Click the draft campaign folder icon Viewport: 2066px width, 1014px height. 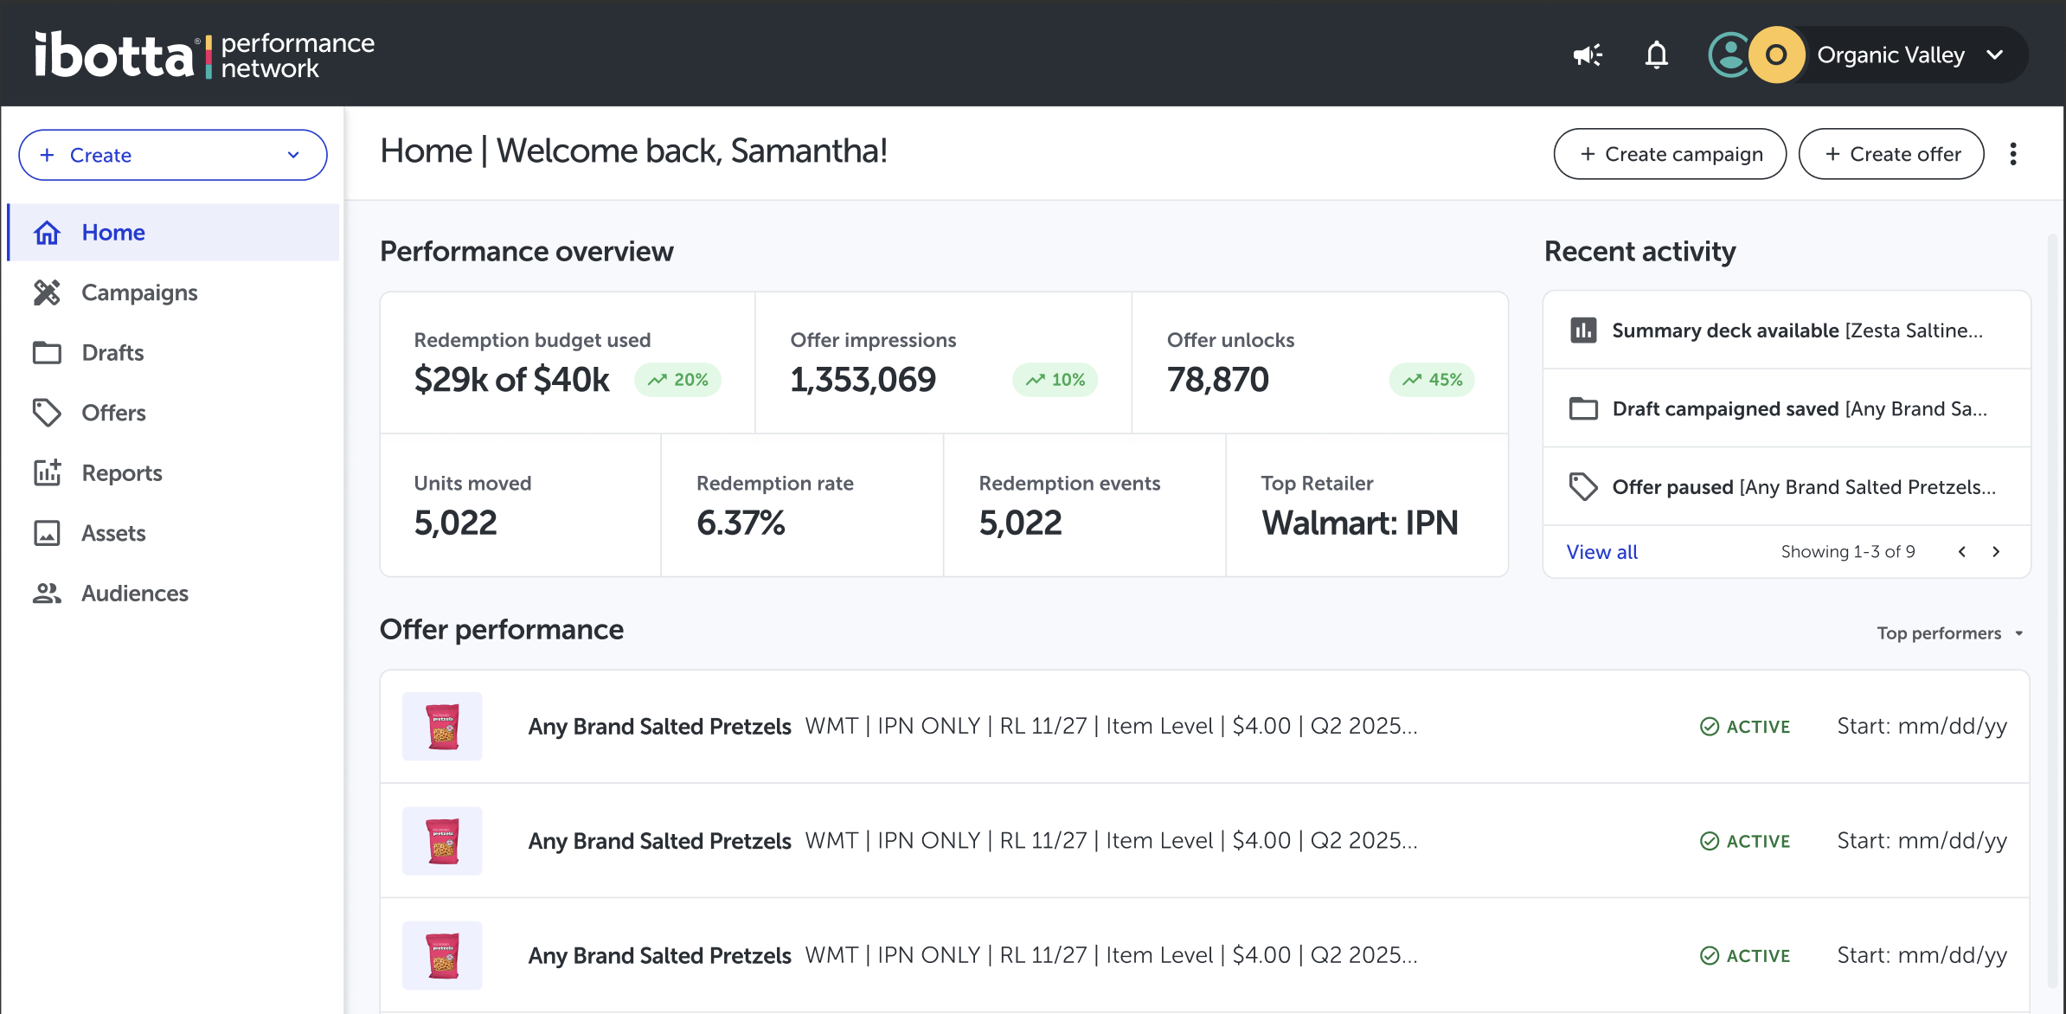[x=1583, y=408]
